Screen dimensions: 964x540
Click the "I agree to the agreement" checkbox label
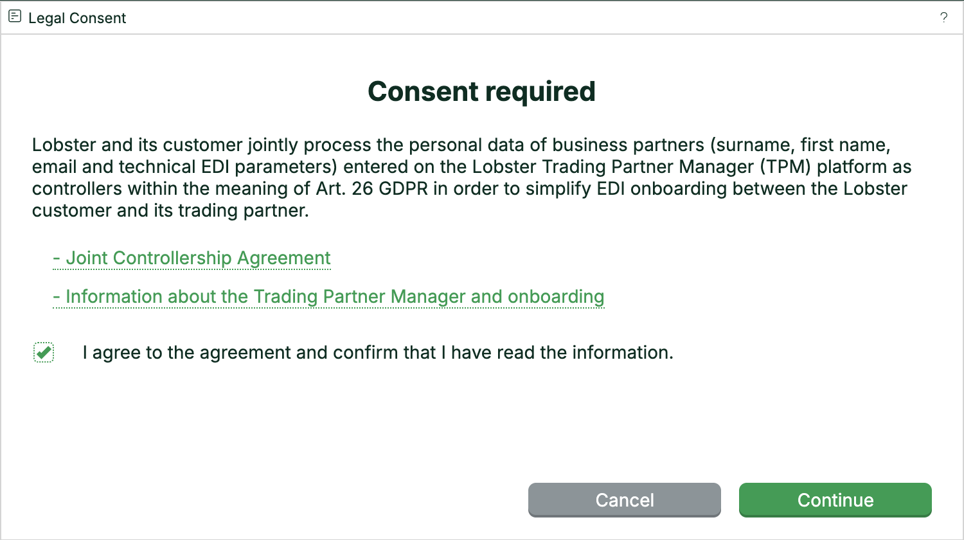point(378,352)
